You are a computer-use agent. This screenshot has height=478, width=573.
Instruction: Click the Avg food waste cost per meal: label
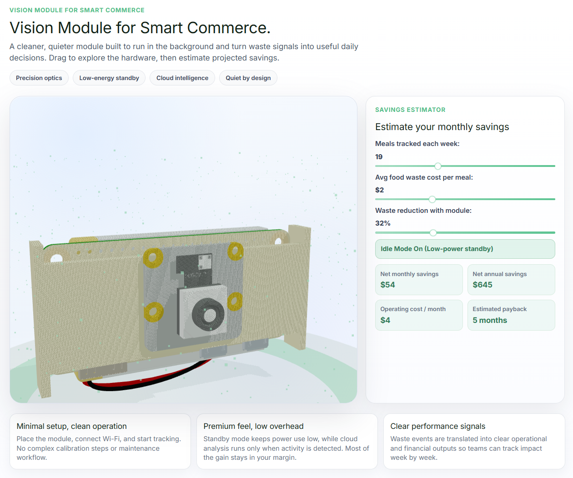click(424, 177)
